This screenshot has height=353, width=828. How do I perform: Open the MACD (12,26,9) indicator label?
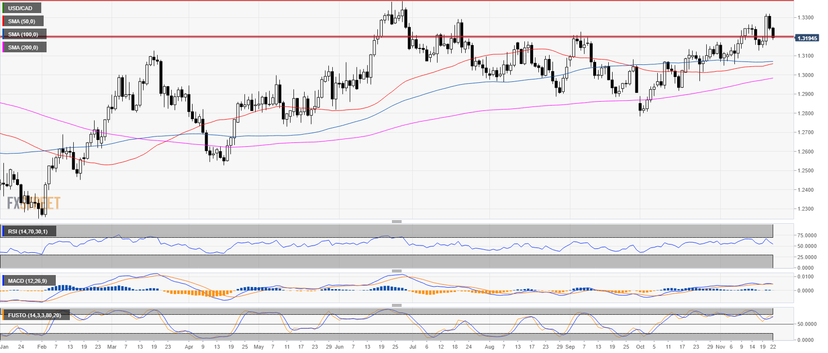(28, 281)
